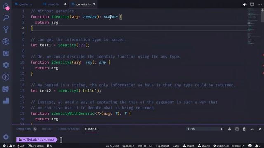Open the Manage settings gear
Screen dimensions: 264x148
[6, 137]
